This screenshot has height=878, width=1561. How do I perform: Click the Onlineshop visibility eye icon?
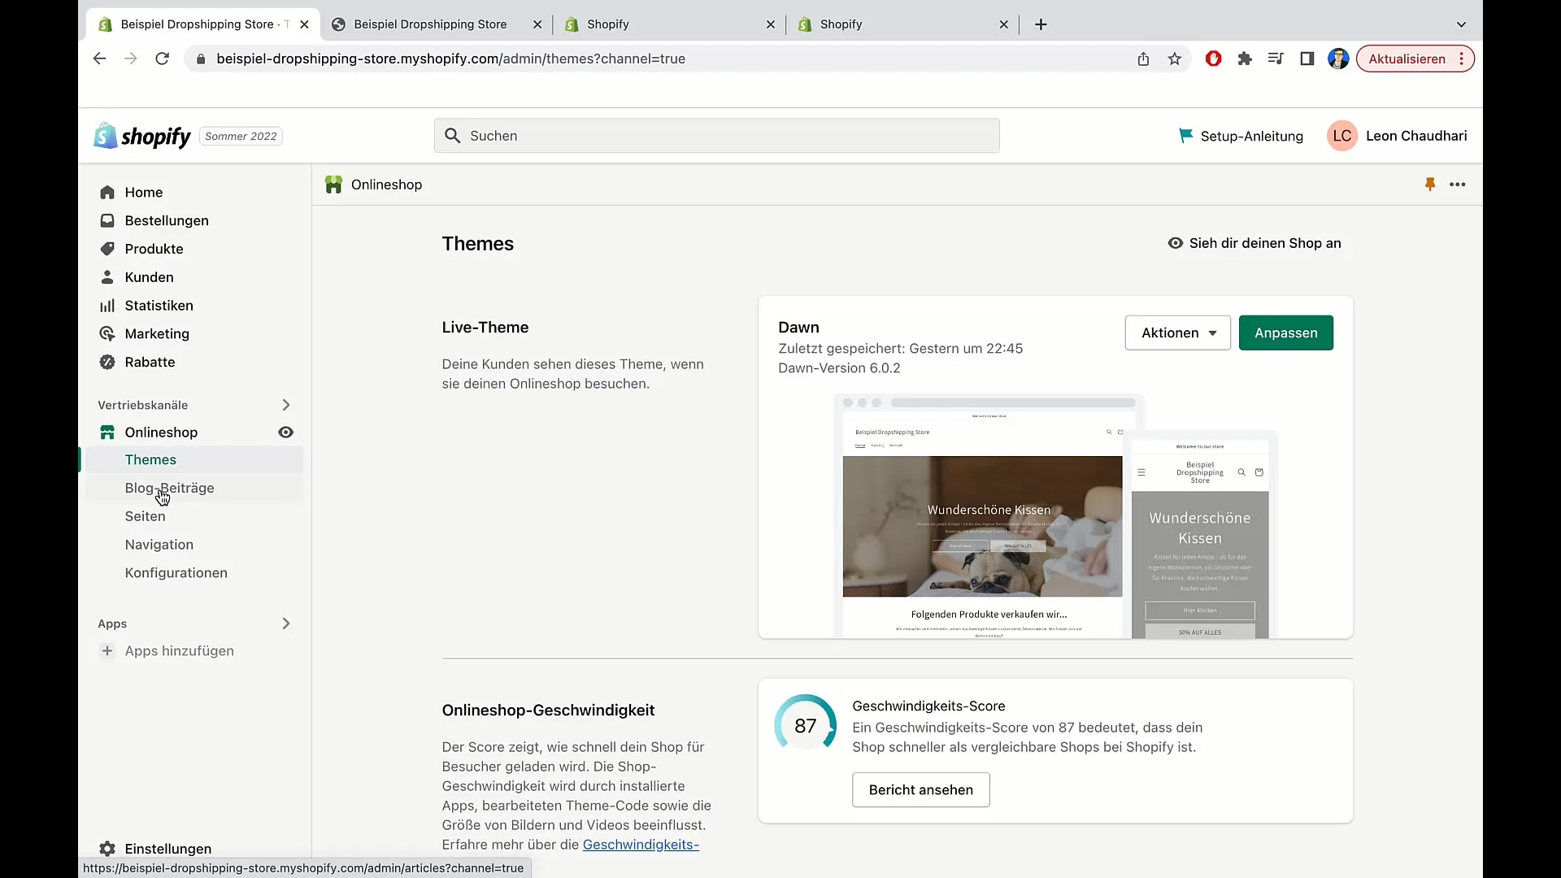tap(285, 432)
